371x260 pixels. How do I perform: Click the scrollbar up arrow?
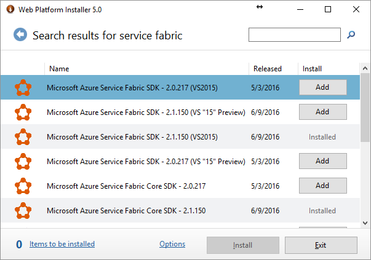[x=365, y=68]
